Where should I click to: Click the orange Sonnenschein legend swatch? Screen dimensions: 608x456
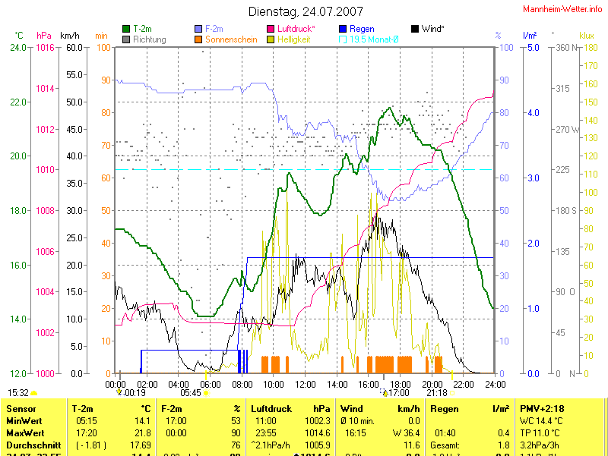(198, 39)
